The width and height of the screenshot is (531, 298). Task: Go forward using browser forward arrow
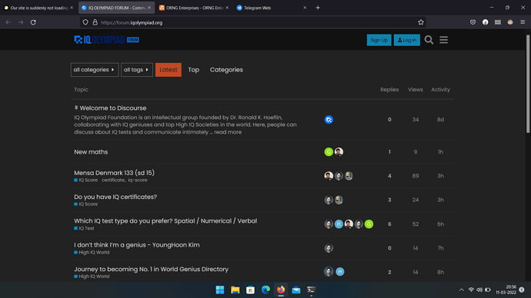(21, 22)
